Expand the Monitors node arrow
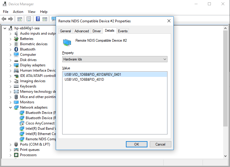230x167 pixels. tap(10, 102)
